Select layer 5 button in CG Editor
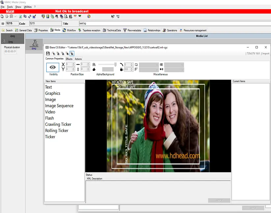Viewport: 271px width, 213px height. (x=72, y=53)
